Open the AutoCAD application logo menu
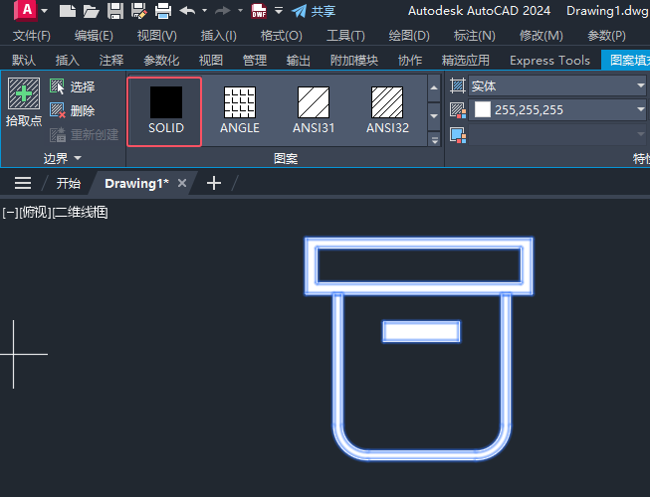The width and height of the screenshot is (650, 497). [x=26, y=10]
